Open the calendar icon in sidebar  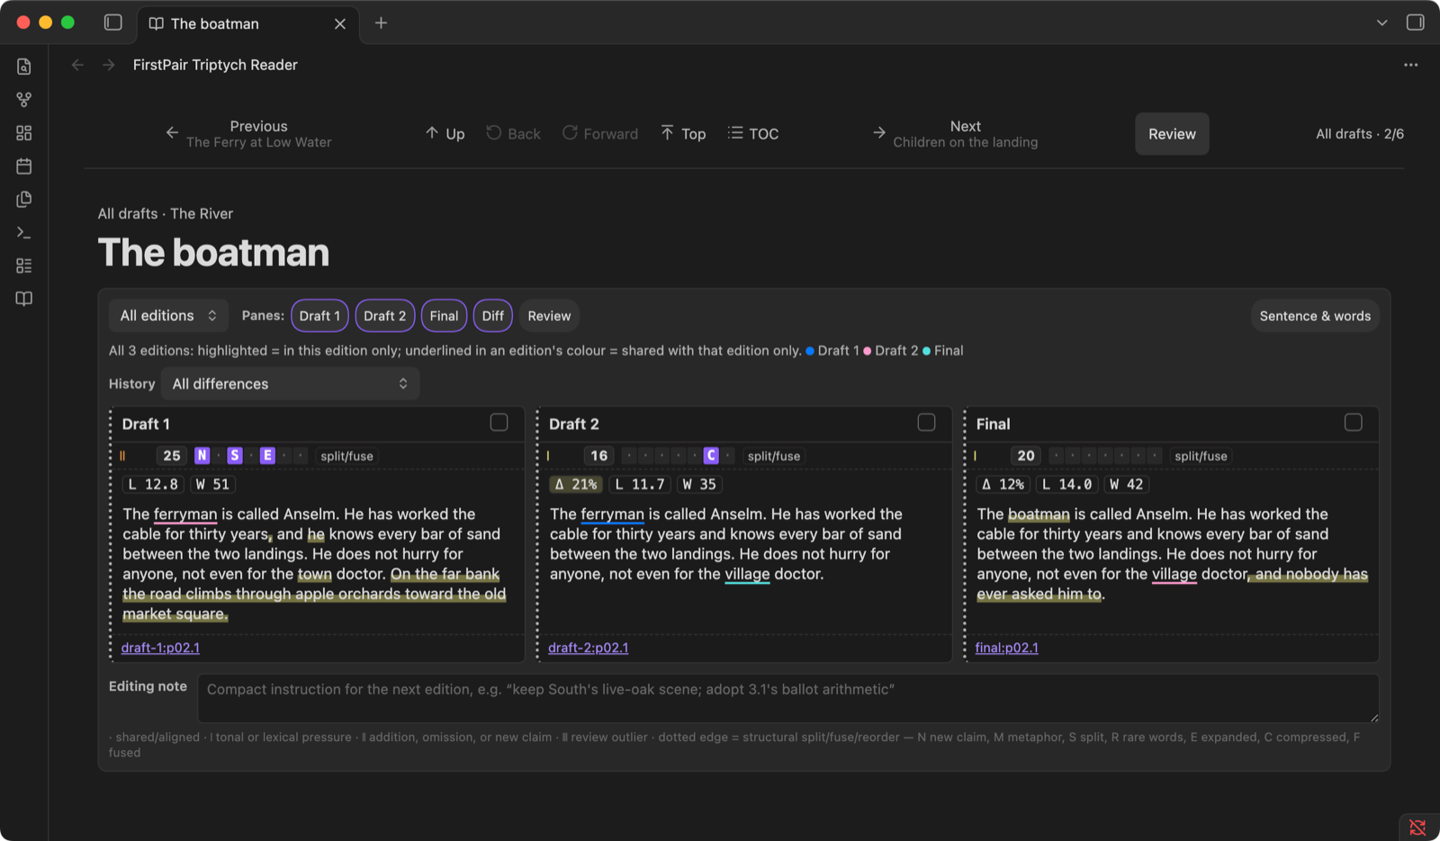[x=24, y=166]
